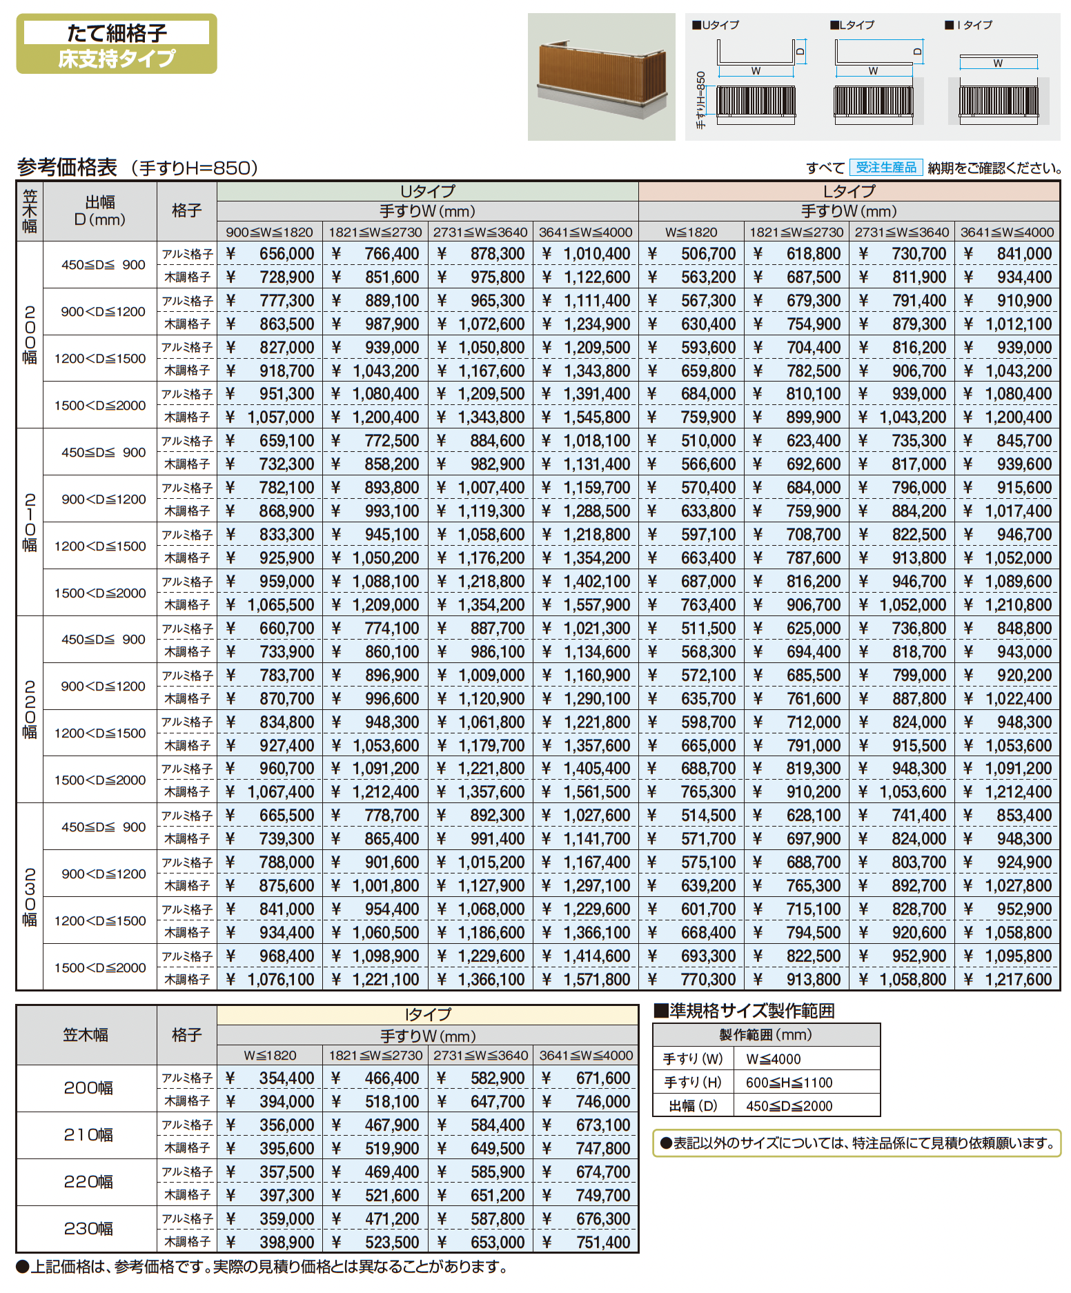Click the 床支持タイプ subtitle label

pos(117,58)
